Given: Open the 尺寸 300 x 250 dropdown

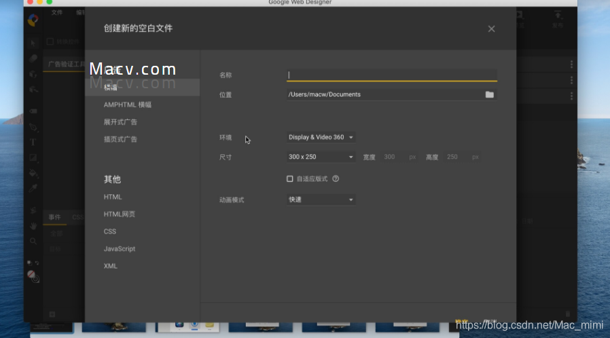Looking at the screenshot, I should tap(321, 157).
